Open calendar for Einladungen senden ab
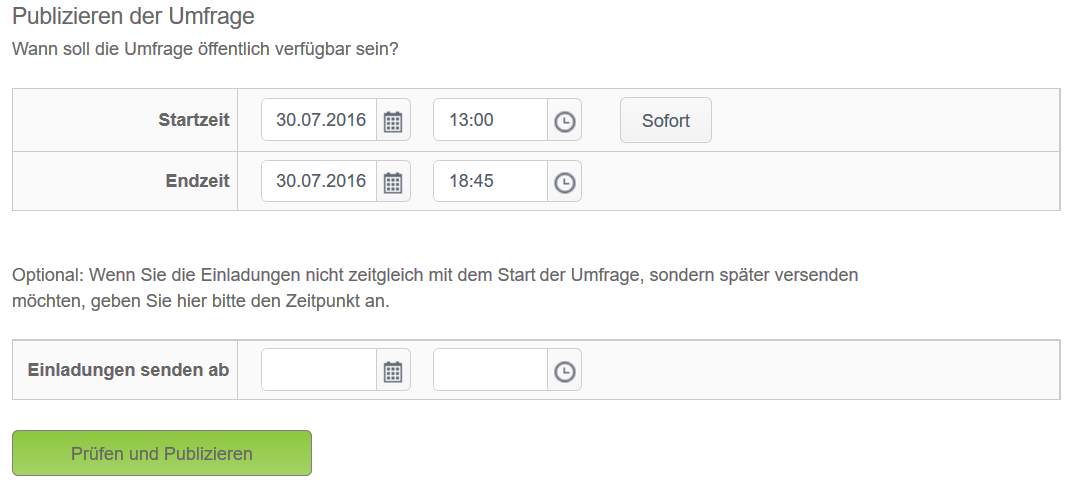 pyautogui.click(x=393, y=370)
